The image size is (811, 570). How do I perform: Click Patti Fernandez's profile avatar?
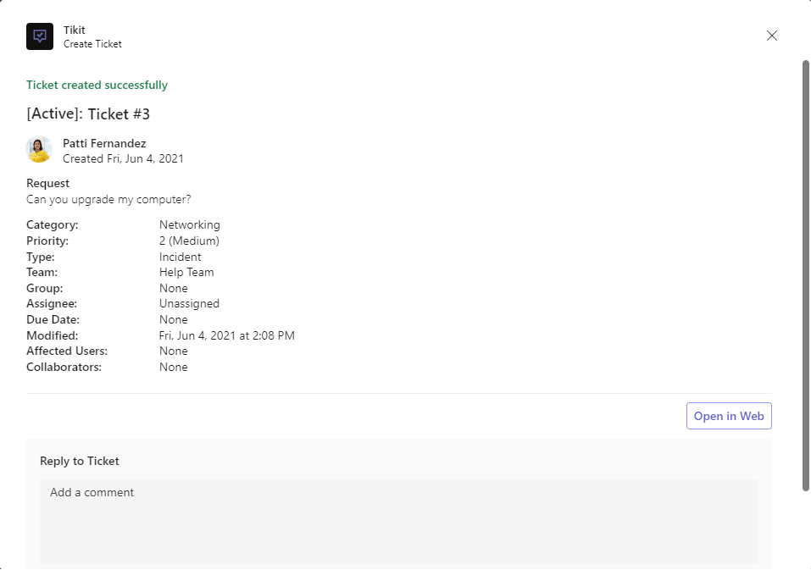pos(40,150)
